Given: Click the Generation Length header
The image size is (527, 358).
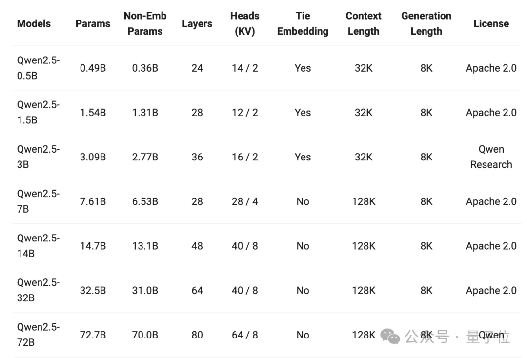Looking at the screenshot, I should 426,23.
